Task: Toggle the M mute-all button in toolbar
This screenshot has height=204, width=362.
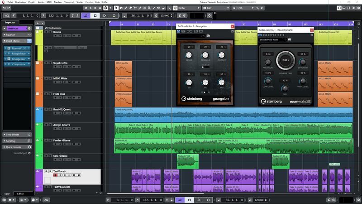Action: point(86,8)
